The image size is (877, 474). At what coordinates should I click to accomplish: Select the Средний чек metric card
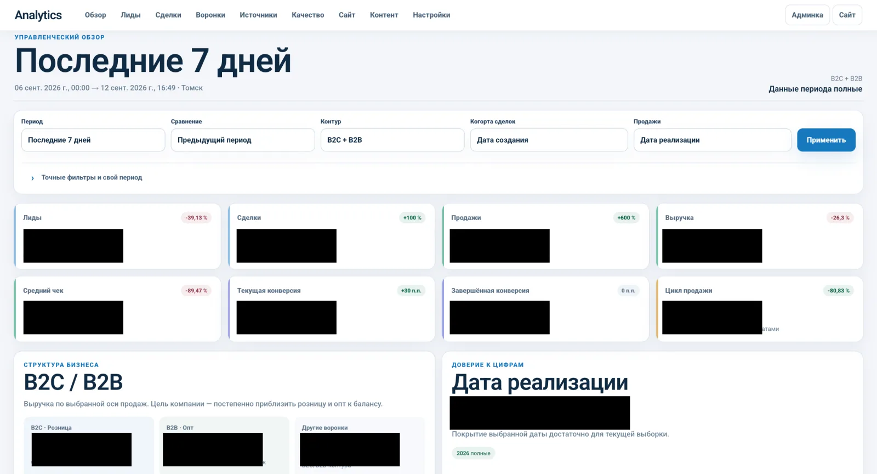point(117,309)
